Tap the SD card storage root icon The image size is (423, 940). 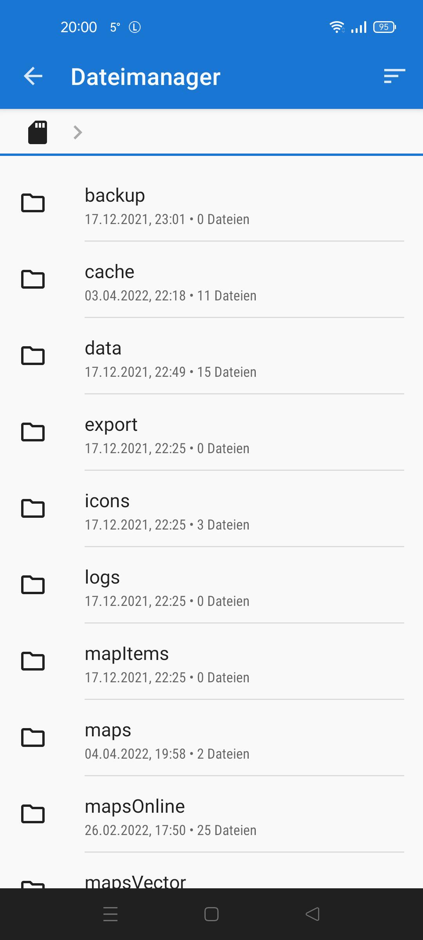tap(38, 132)
